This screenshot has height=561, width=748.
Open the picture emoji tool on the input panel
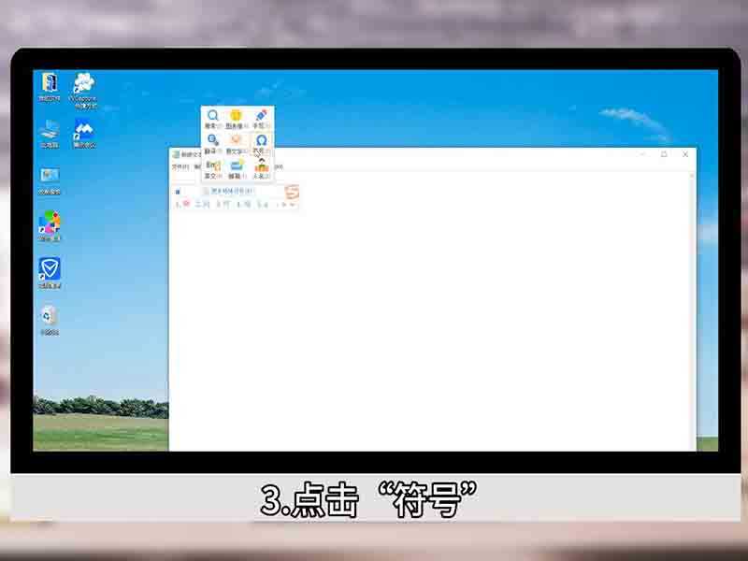(236, 115)
